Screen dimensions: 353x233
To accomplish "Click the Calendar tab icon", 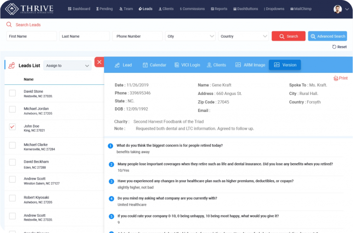I will click(145, 65).
